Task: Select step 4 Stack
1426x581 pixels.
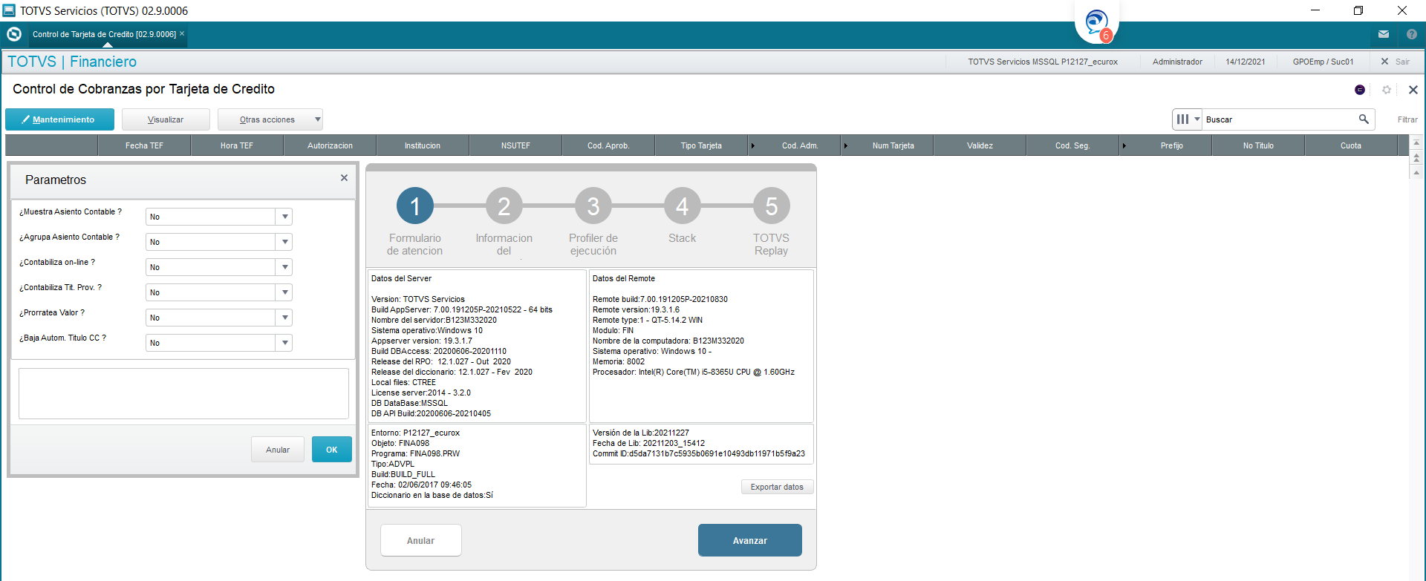Action: tap(683, 206)
